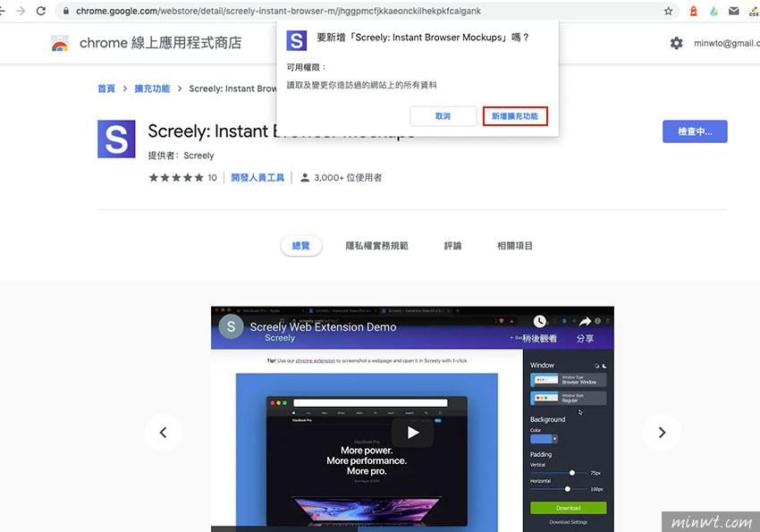Open the mail envelope extension icon
Image resolution: width=760 pixels, height=532 pixels.
point(734,11)
